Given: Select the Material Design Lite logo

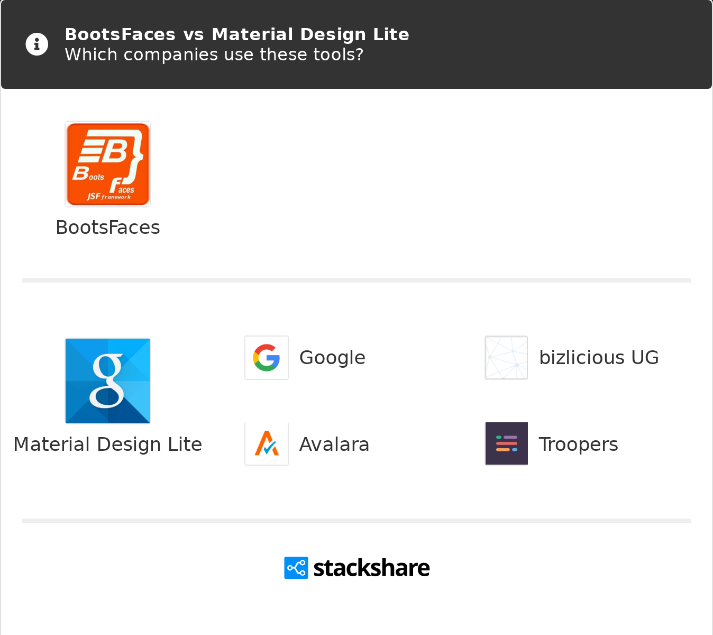Looking at the screenshot, I should point(108,381).
